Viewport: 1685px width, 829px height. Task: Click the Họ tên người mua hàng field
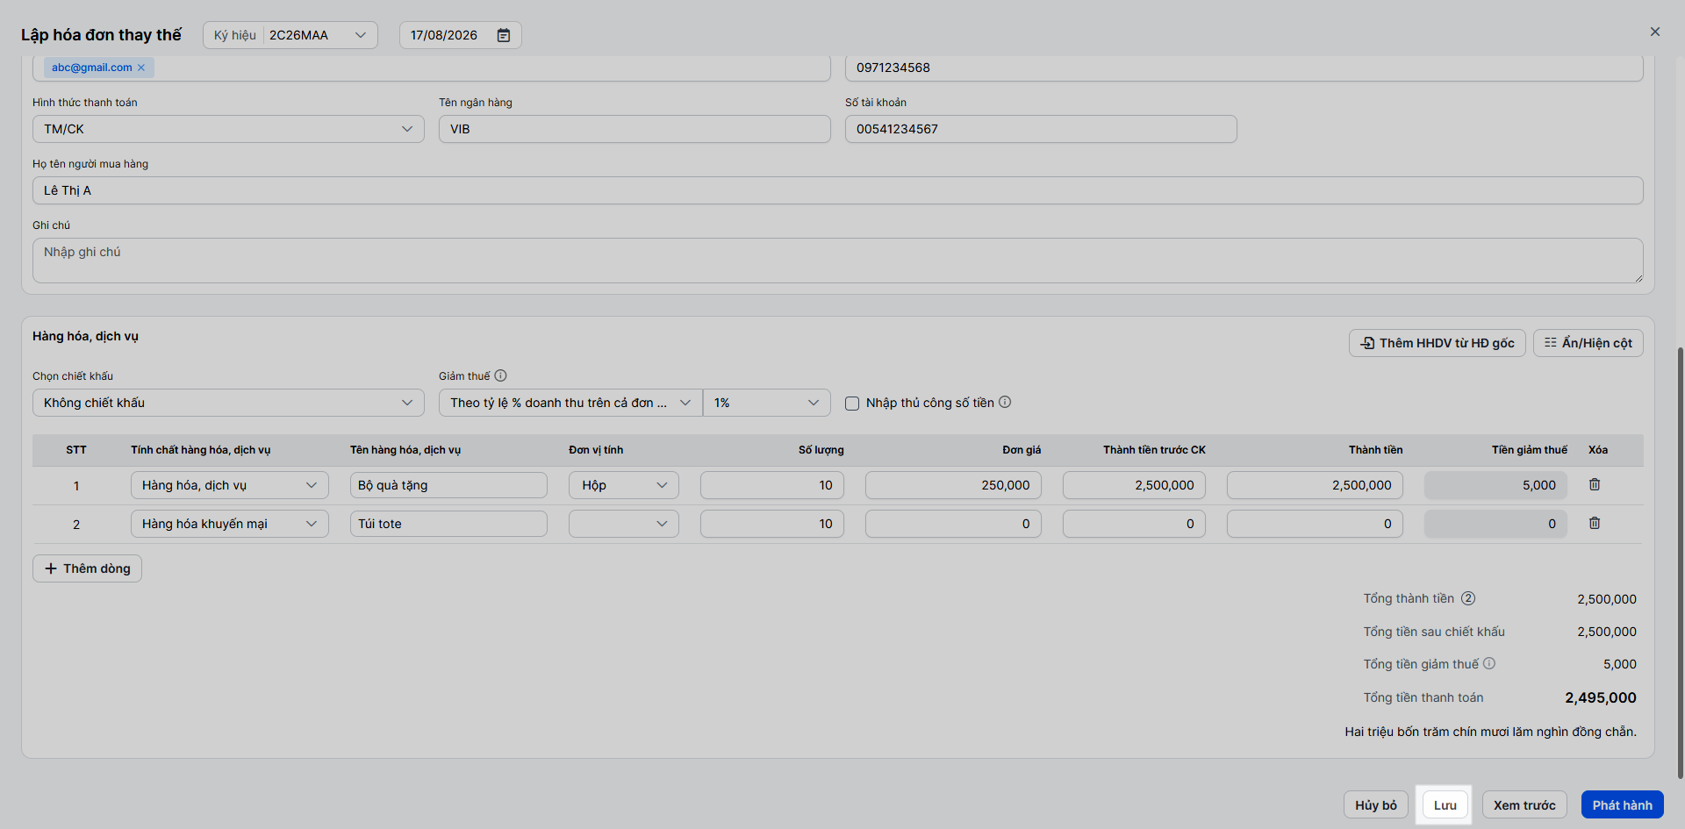coord(838,190)
